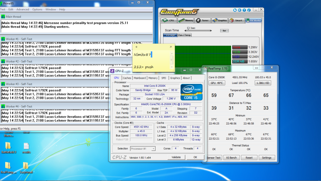Select the CPU tab in CPU-Z
Screen dimensions: 321x181
point(117,78)
